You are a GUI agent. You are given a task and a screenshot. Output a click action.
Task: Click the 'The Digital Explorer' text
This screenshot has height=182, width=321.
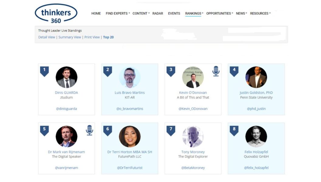point(193,157)
